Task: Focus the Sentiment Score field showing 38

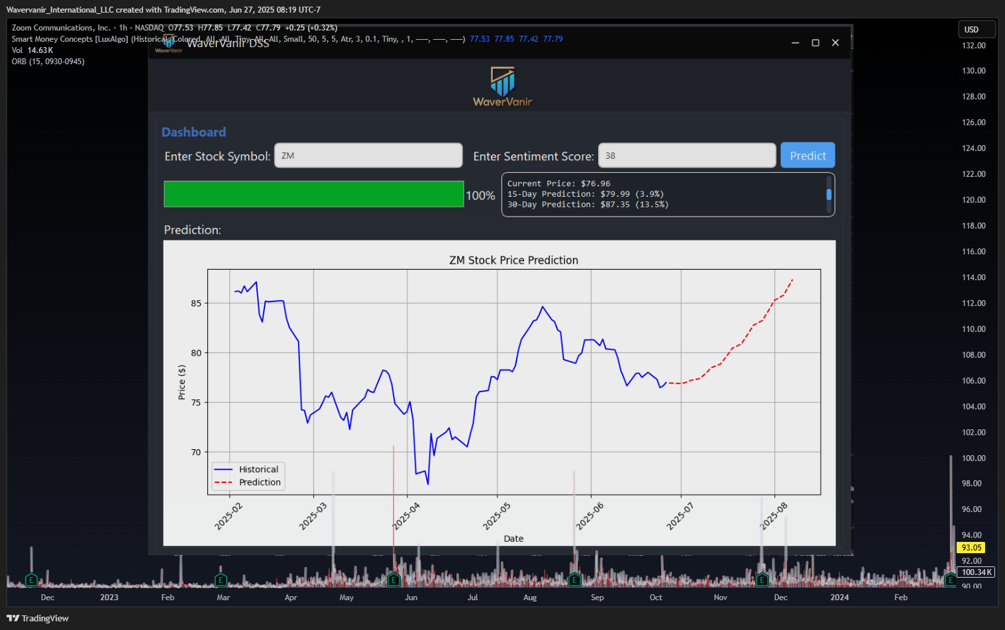Action: [687, 156]
